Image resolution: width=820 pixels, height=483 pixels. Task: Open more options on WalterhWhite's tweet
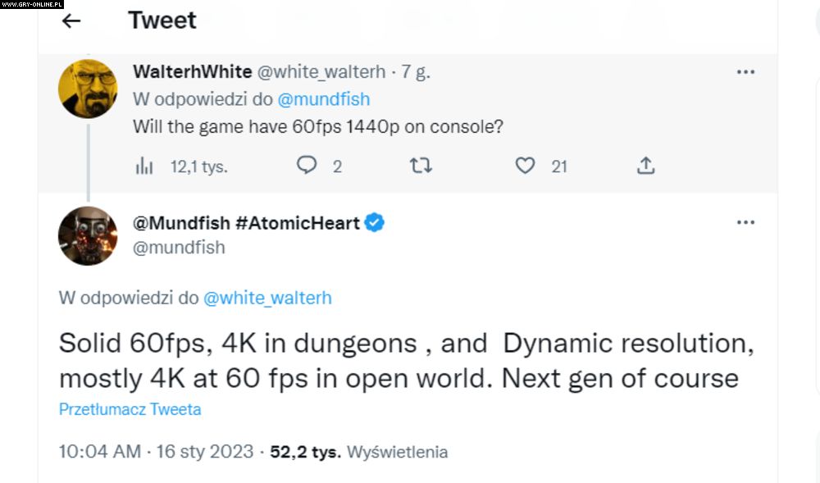point(745,72)
